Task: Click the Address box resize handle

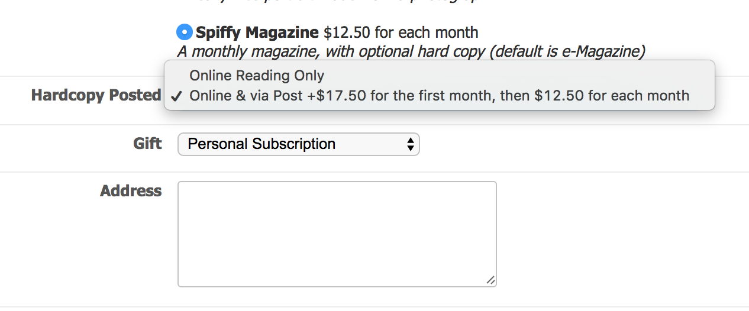Action: pos(490,281)
